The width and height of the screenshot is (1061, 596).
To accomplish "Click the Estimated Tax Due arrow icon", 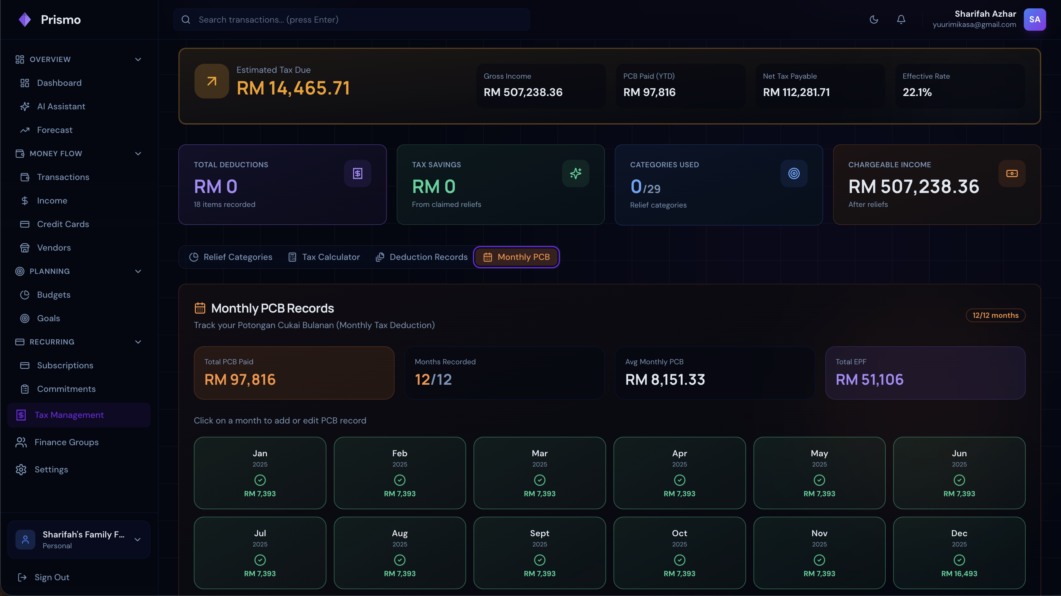I will point(211,81).
